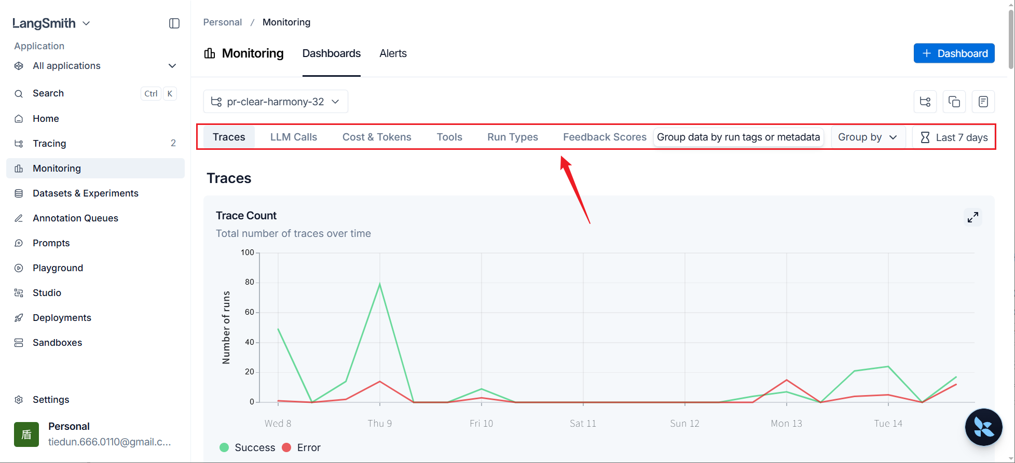Create a new Dashboard button

(x=954, y=53)
